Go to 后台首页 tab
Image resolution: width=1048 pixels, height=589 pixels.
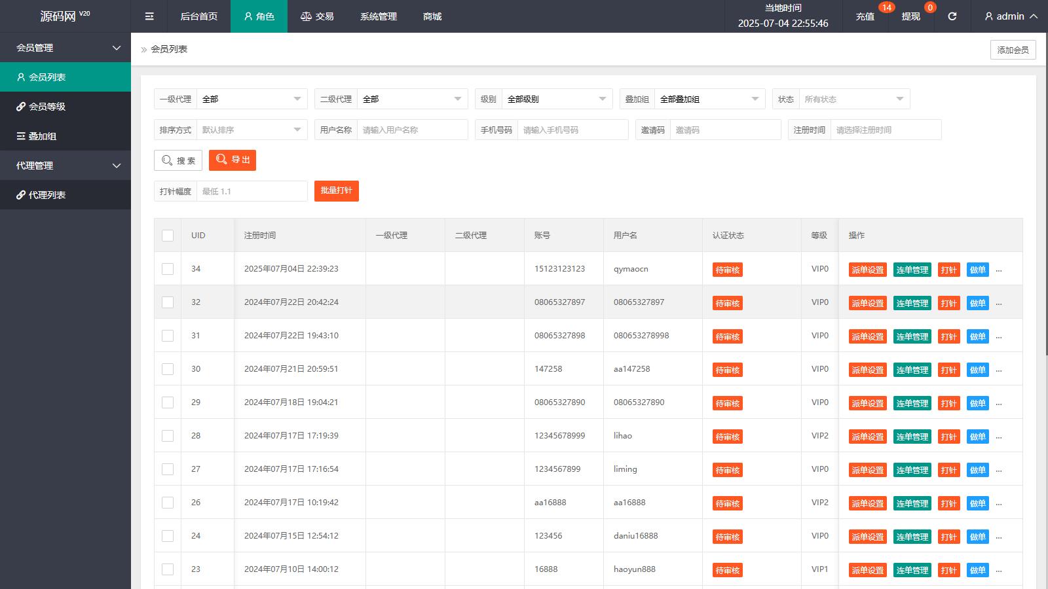(199, 16)
